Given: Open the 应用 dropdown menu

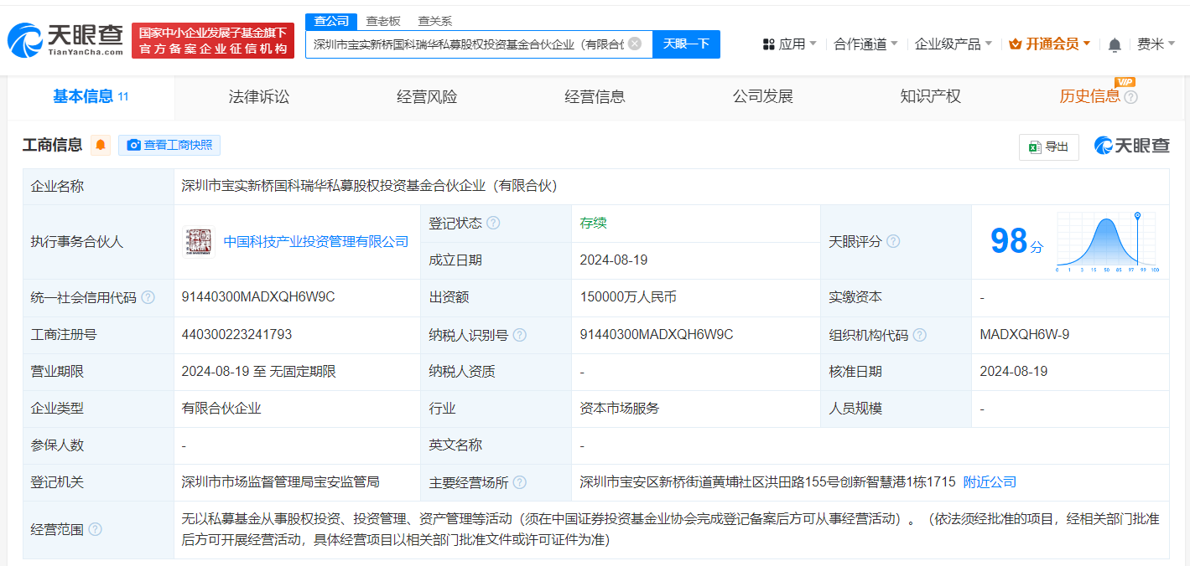Looking at the screenshot, I should [789, 44].
